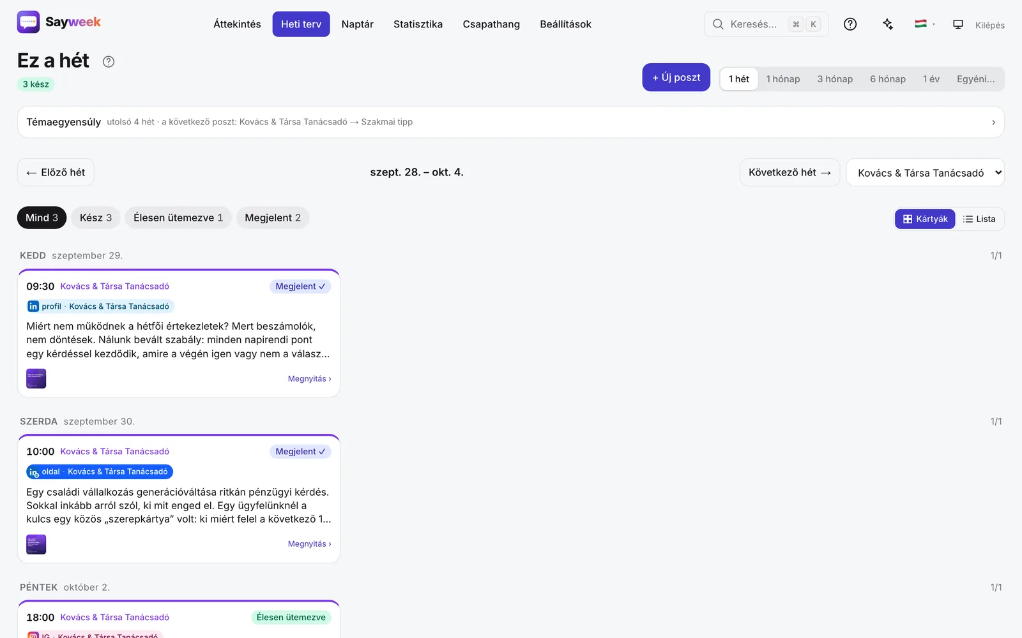Open the Tuesday post via Megnyitás

coord(310,379)
